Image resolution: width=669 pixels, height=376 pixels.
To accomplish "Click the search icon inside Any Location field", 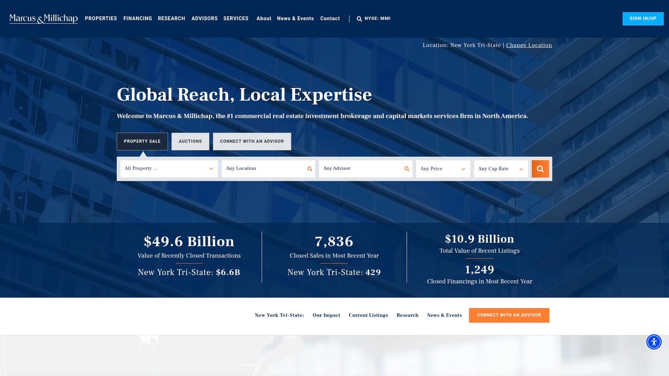I will pyautogui.click(x=310, y=168).
